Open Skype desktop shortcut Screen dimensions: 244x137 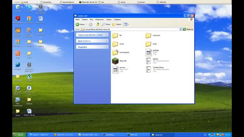(29, 8)
